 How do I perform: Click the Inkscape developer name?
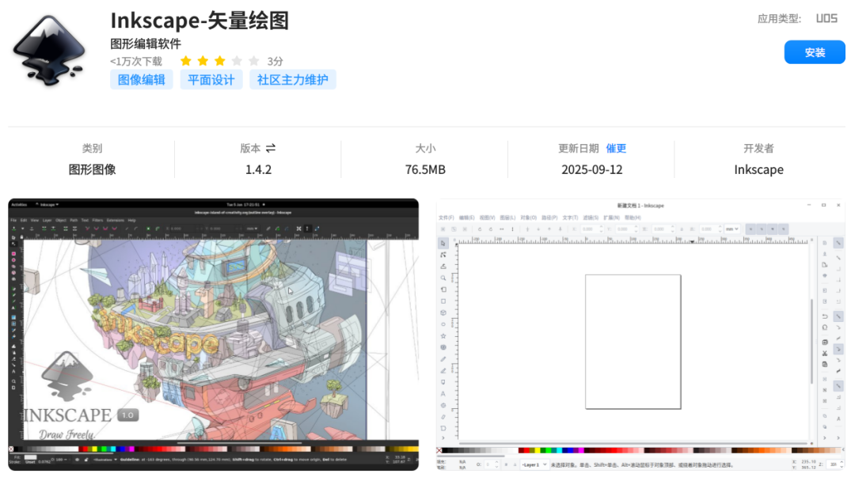(x=758, y=169)
